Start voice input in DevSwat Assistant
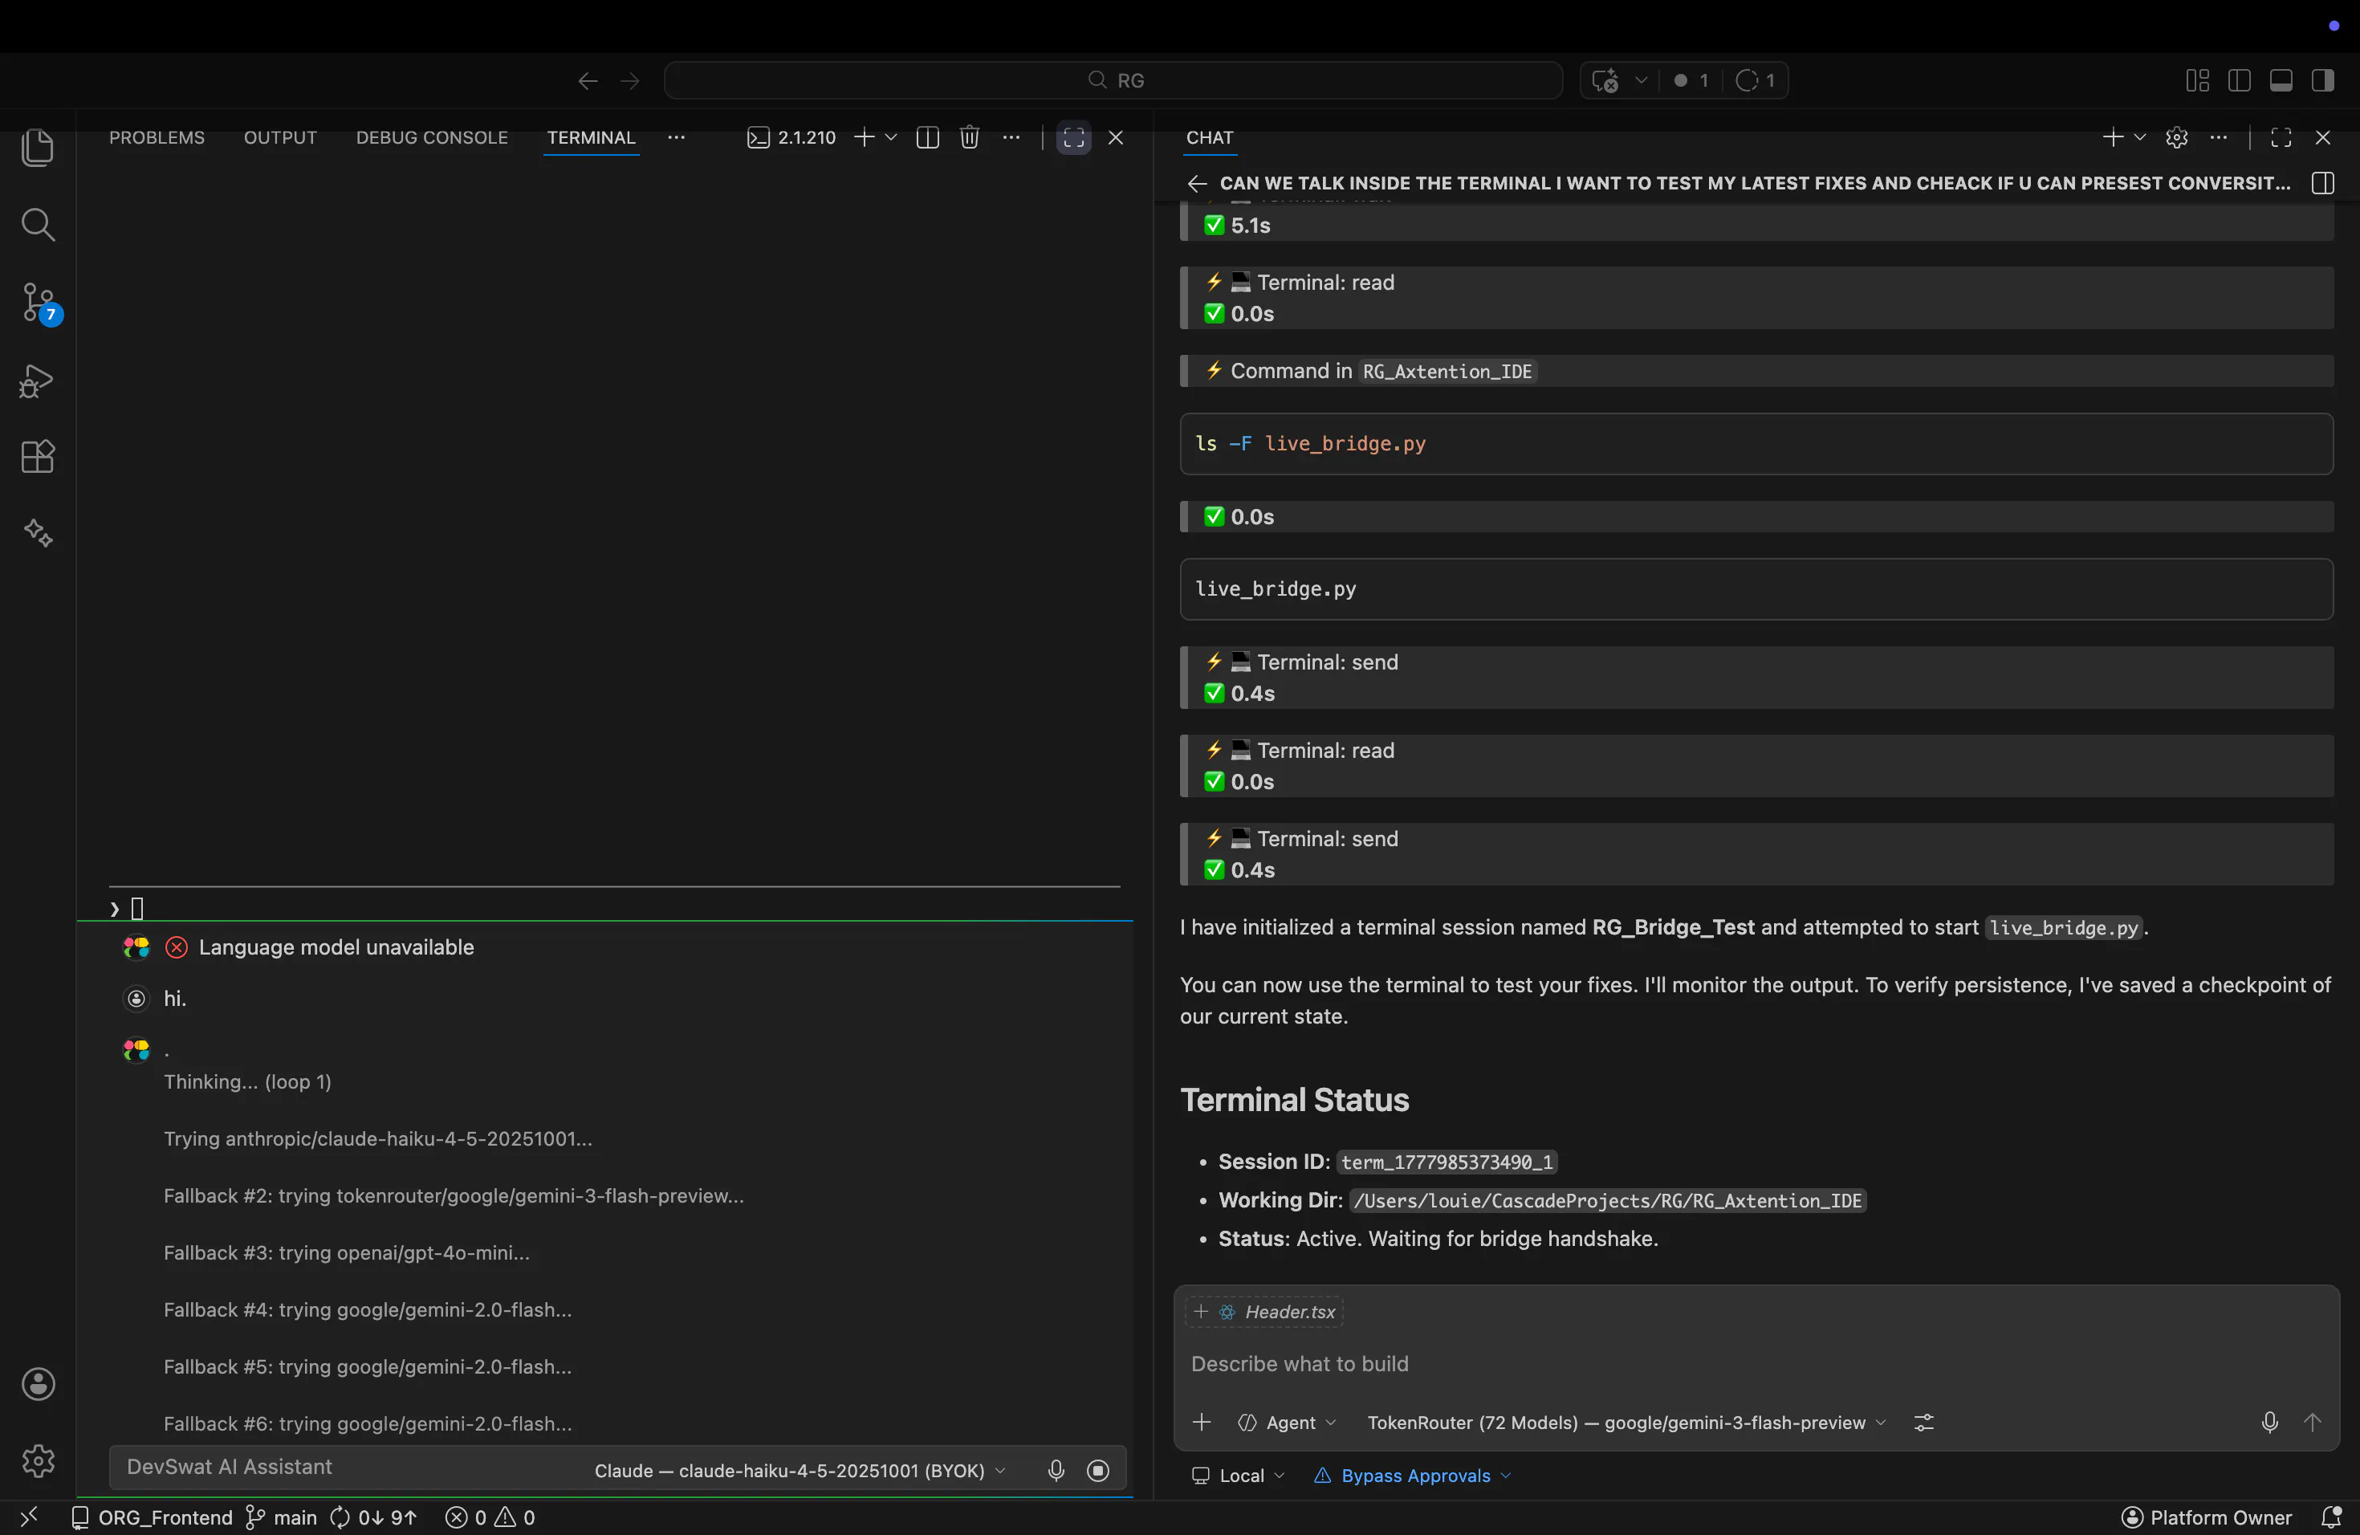 click(1056, 1472)
